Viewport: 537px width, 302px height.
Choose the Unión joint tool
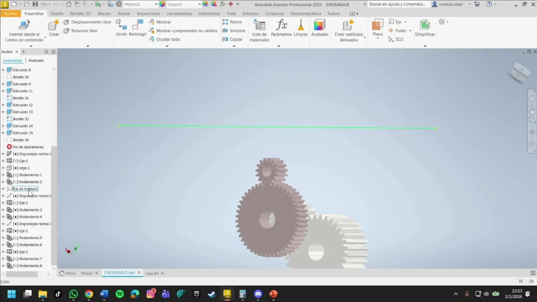[x=121, y=29]
